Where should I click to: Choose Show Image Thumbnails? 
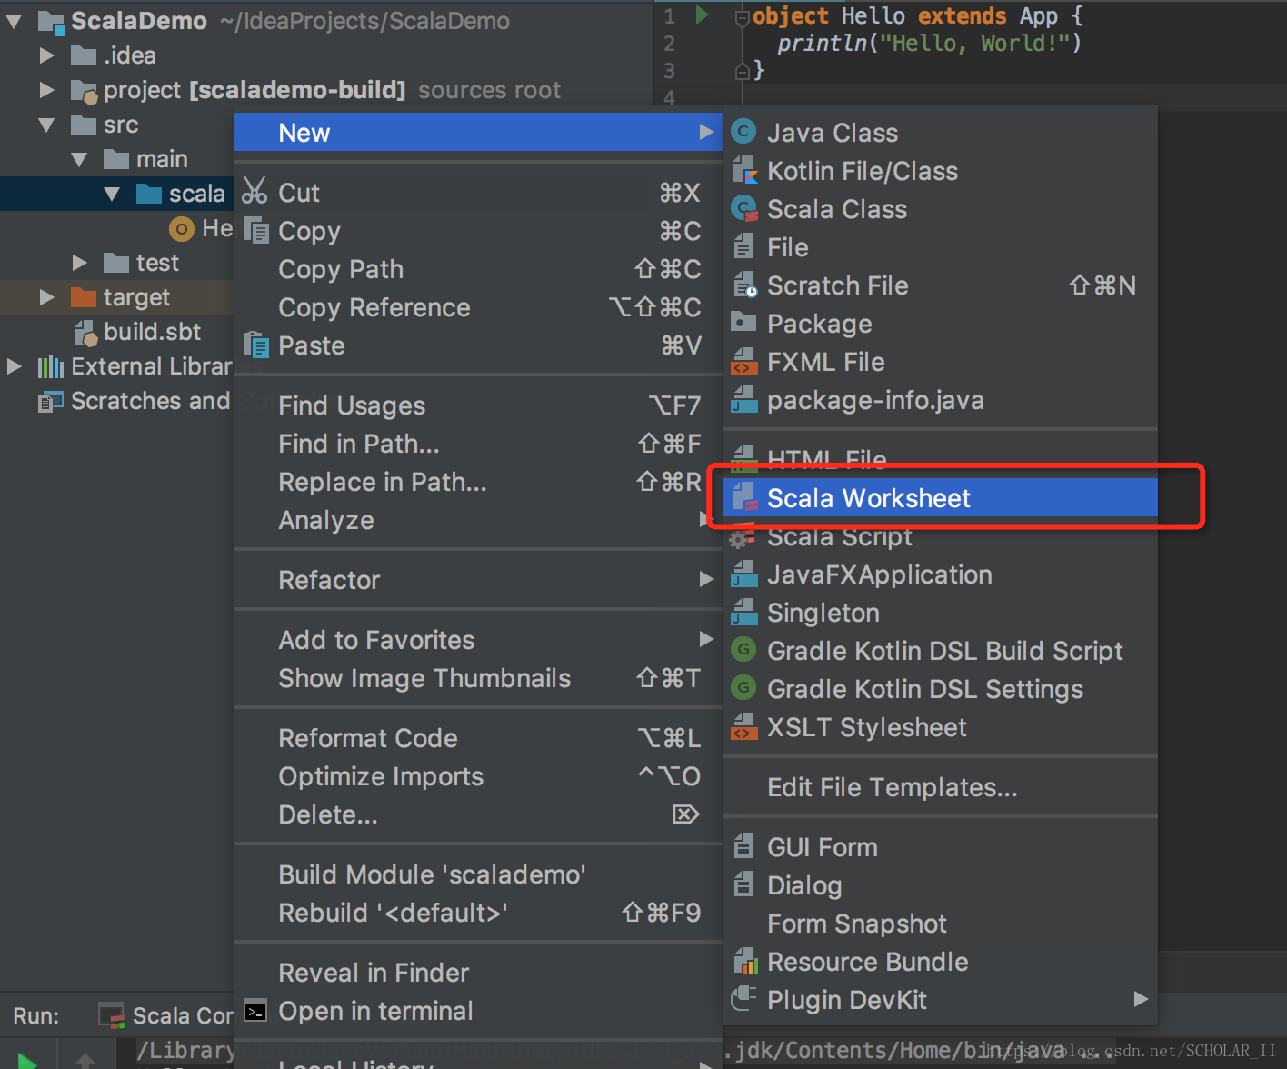pos(478,678)
